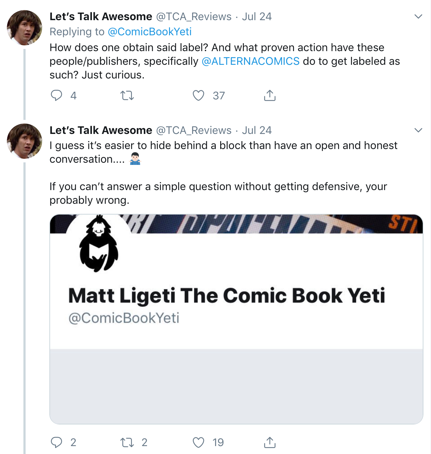431x454 pixels.
Task: Share the first tweet using the upload icon
Action: tap(270, 95)
